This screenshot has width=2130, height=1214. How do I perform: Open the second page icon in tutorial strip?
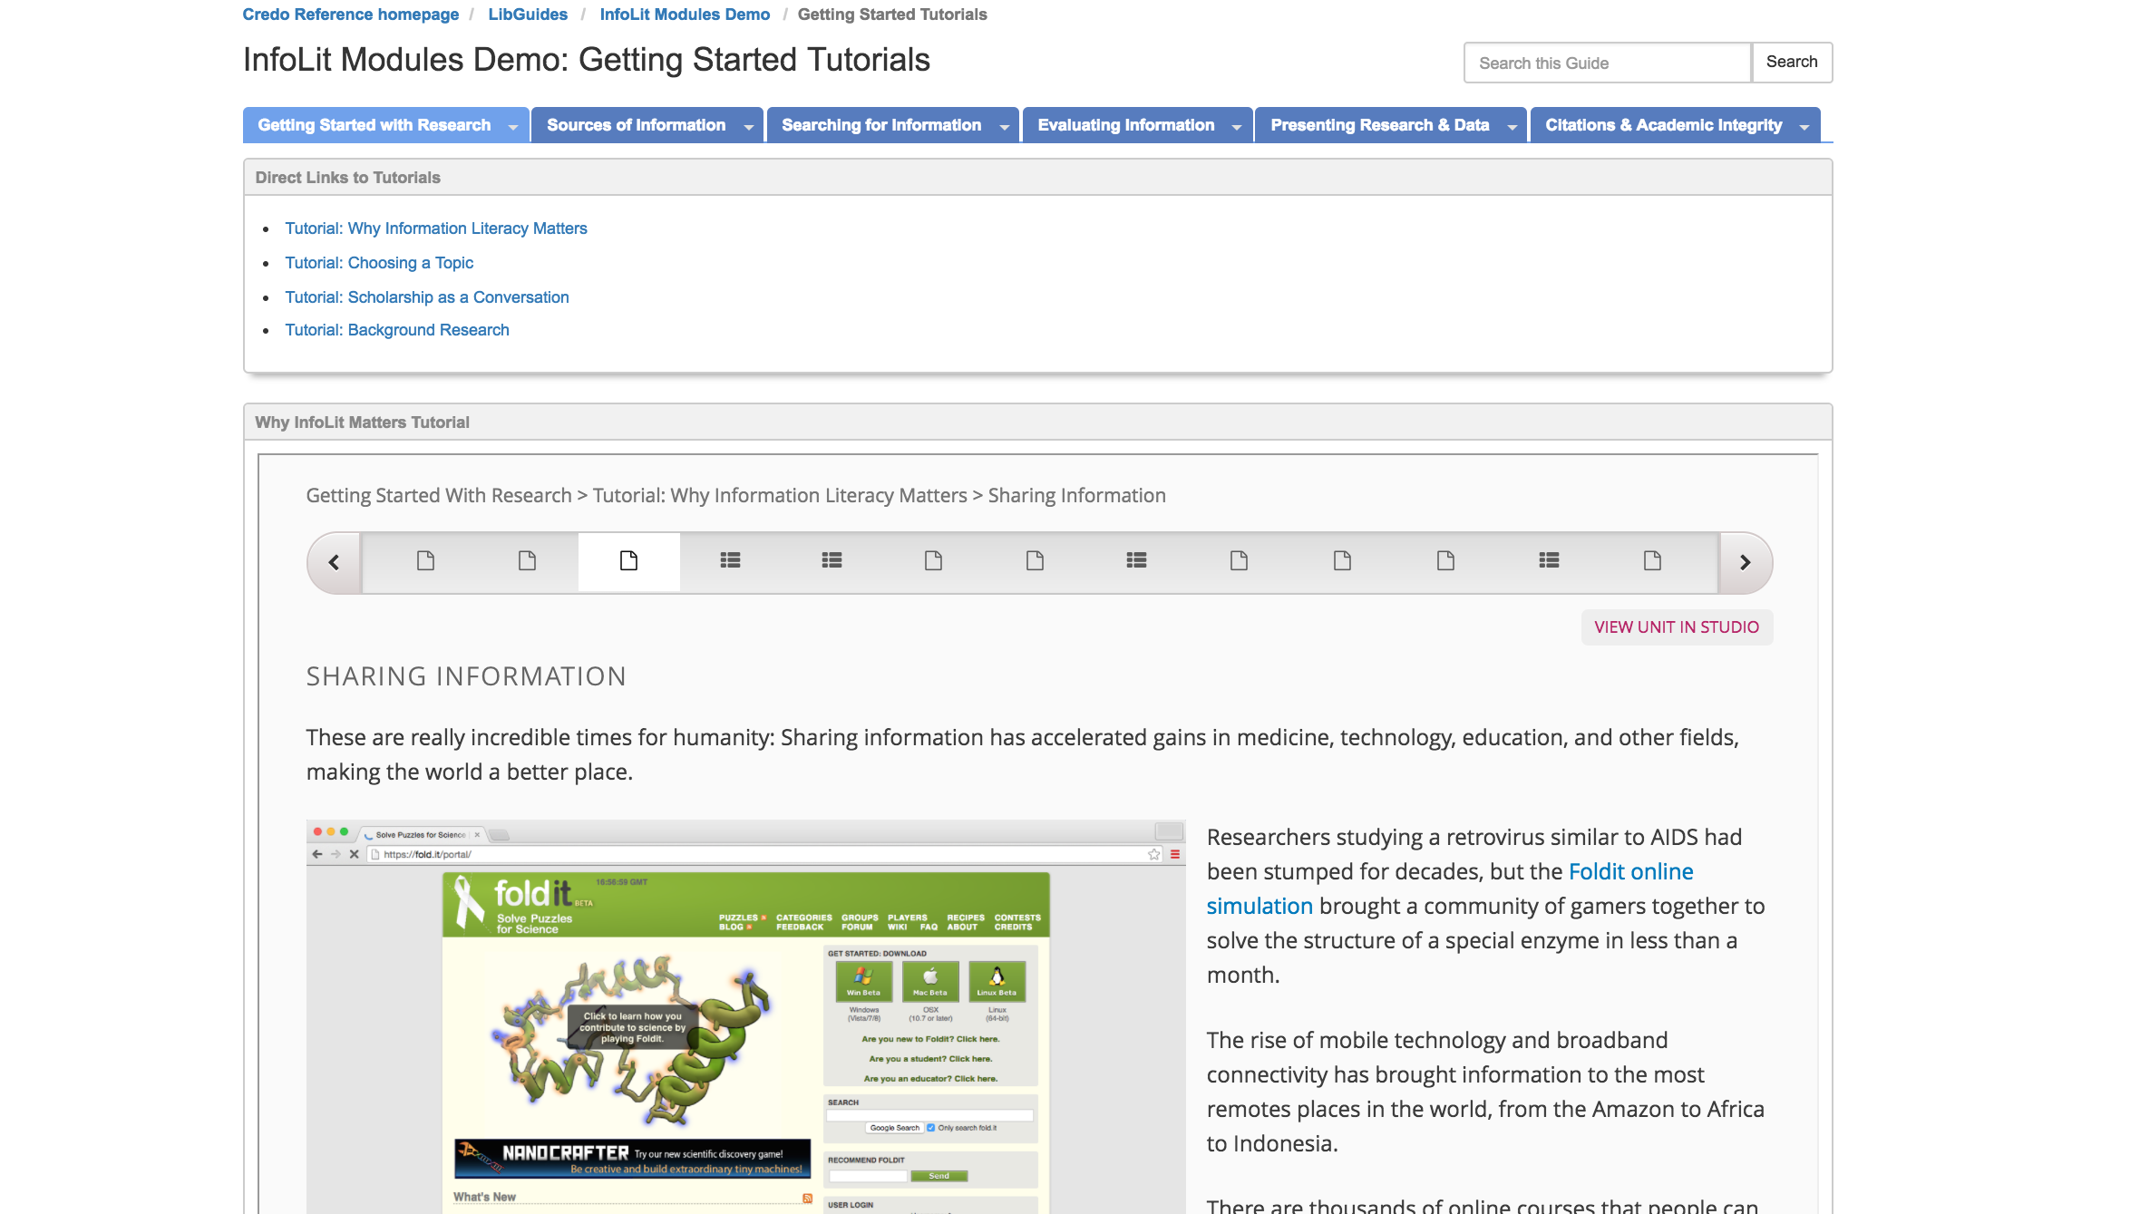(x=527, y=561)
